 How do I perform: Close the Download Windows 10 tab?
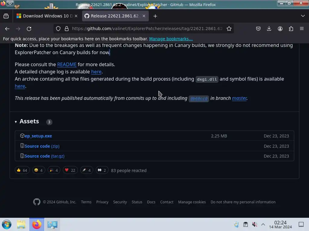76,16
